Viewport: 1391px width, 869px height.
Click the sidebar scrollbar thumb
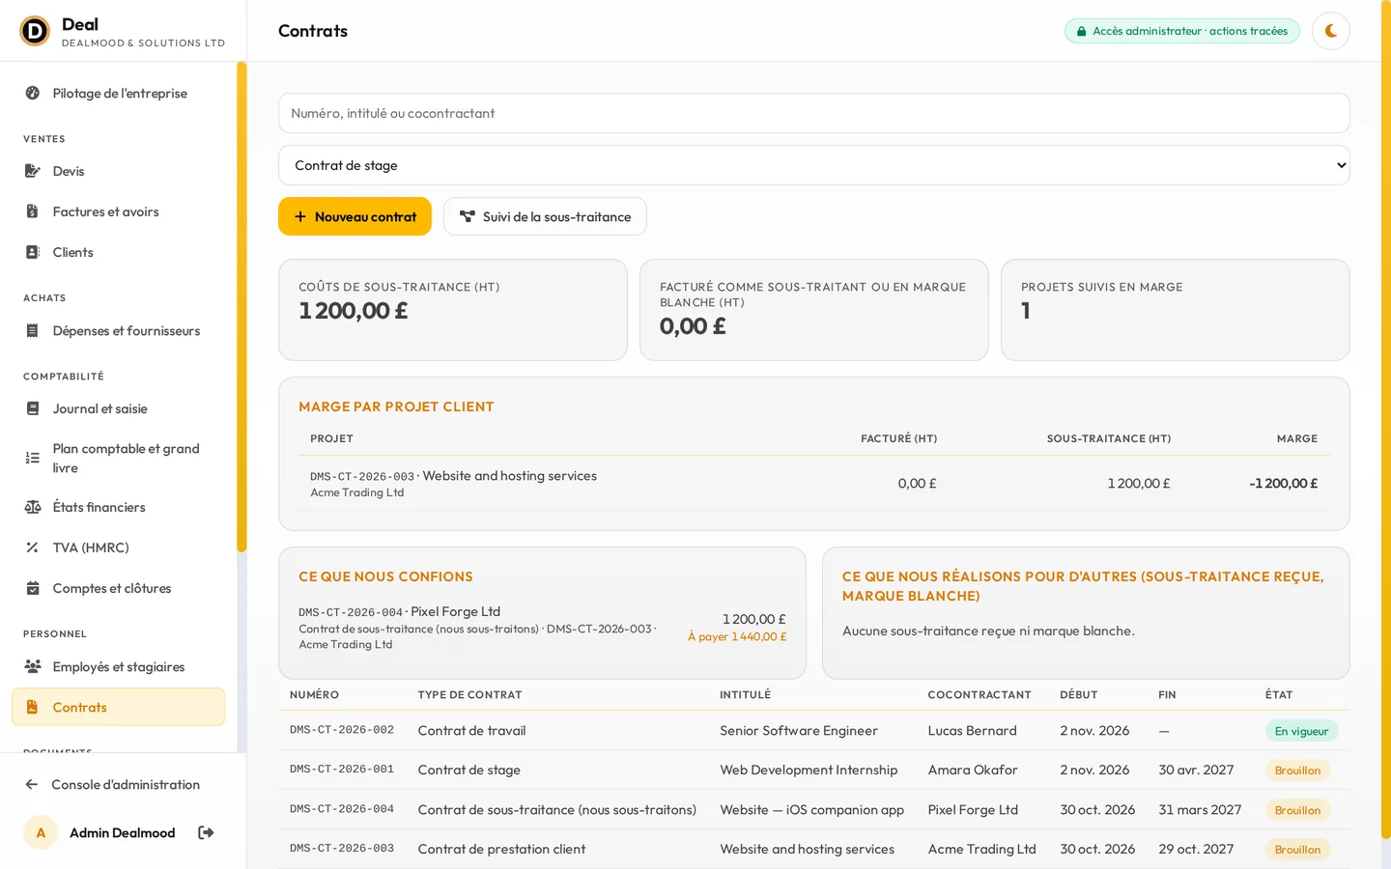pyautogui.click(x=241, y=307)
